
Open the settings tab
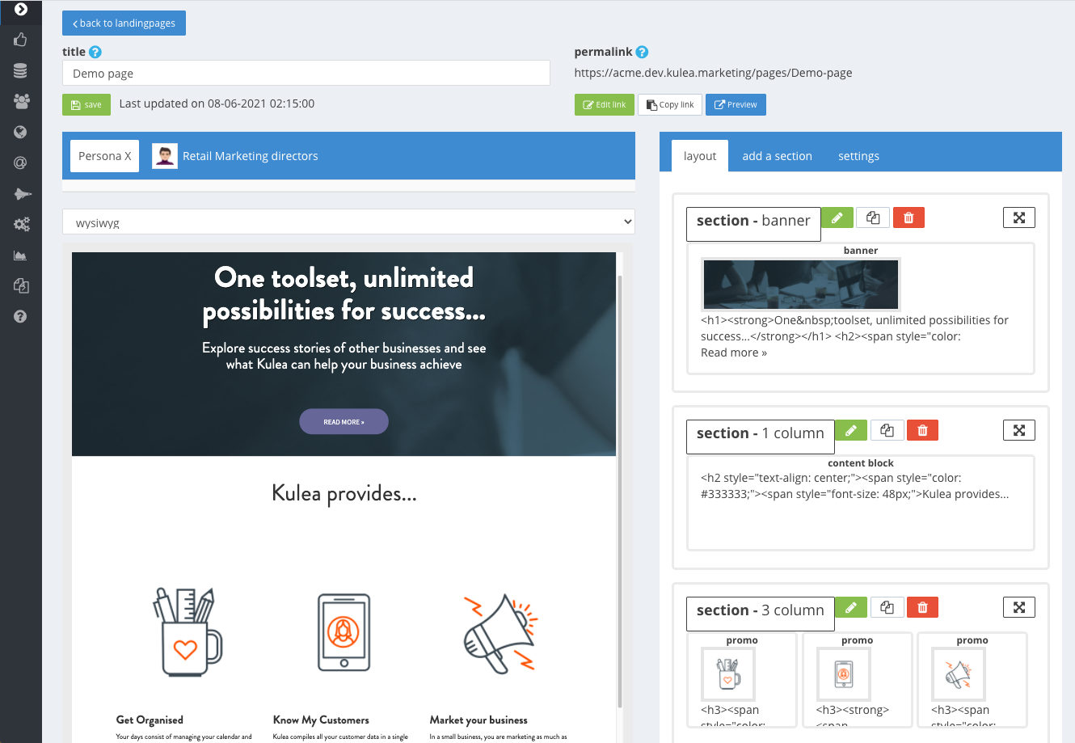coord(858,156)
